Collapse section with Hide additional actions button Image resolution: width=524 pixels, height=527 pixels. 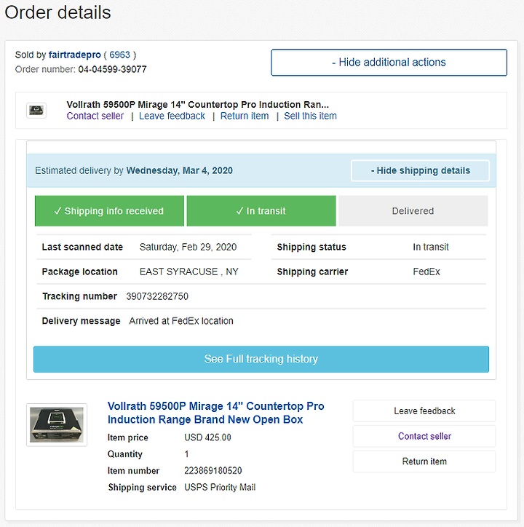point(389,63)
